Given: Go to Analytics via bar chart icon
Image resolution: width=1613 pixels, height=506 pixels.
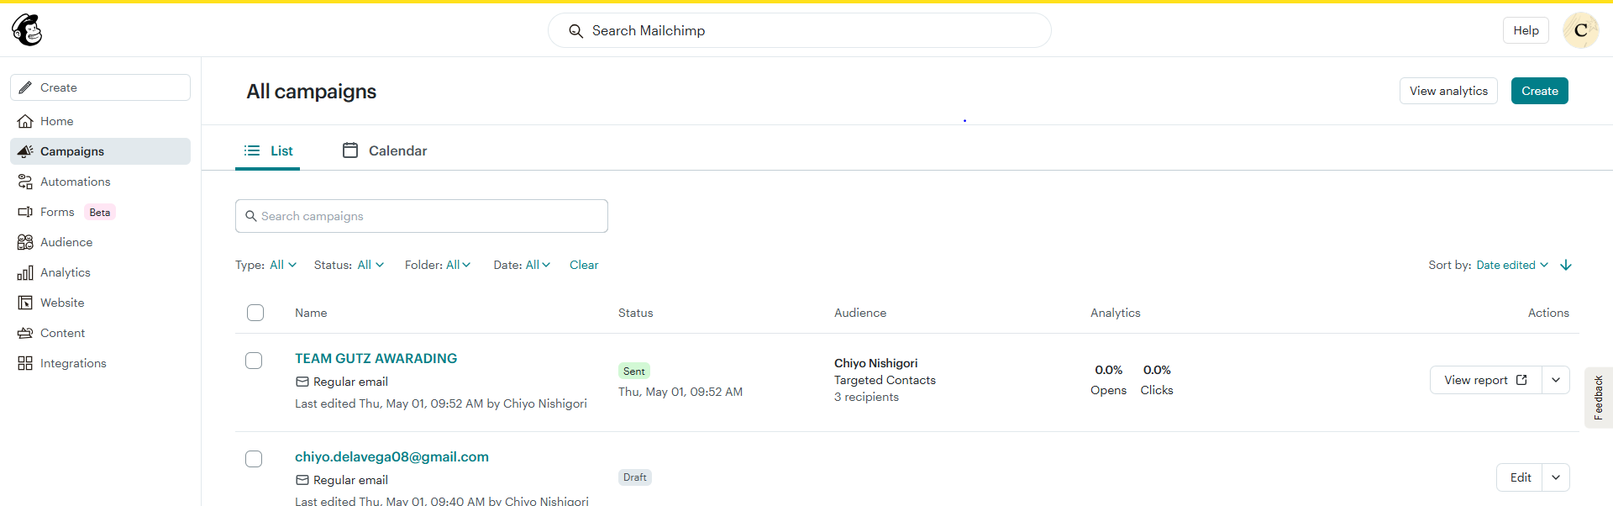Looking at the screenshot, I should pyautogui.click(x=25, y=272).
